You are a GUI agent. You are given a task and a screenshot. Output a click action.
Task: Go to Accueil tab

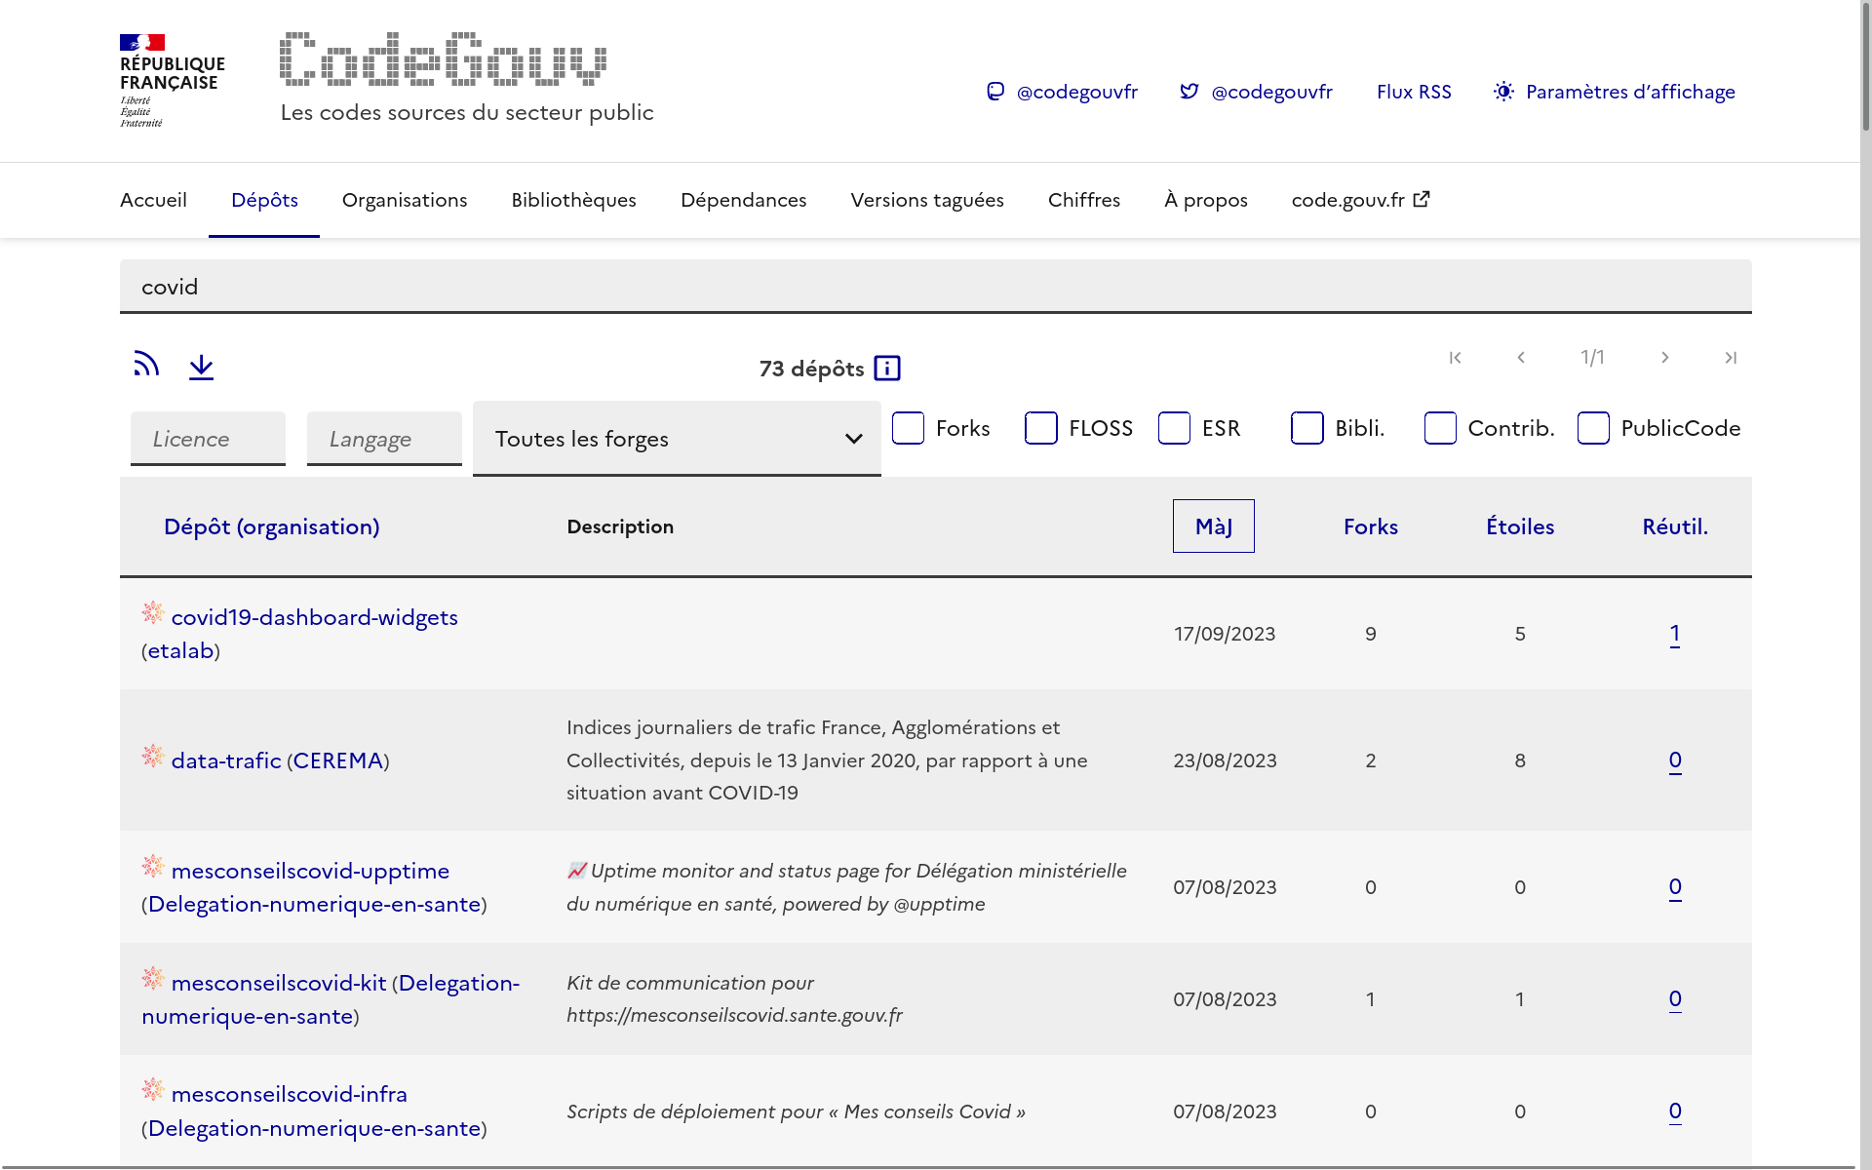(153, 200)
